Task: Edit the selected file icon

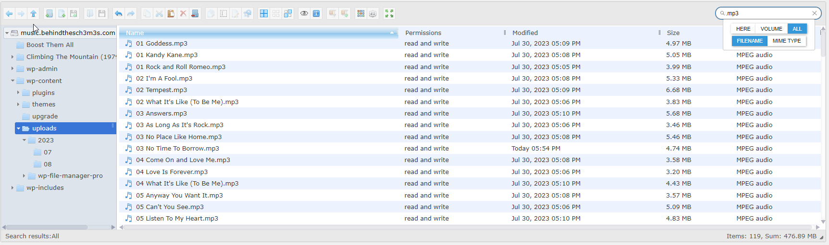Action: [x=235, y=13]
